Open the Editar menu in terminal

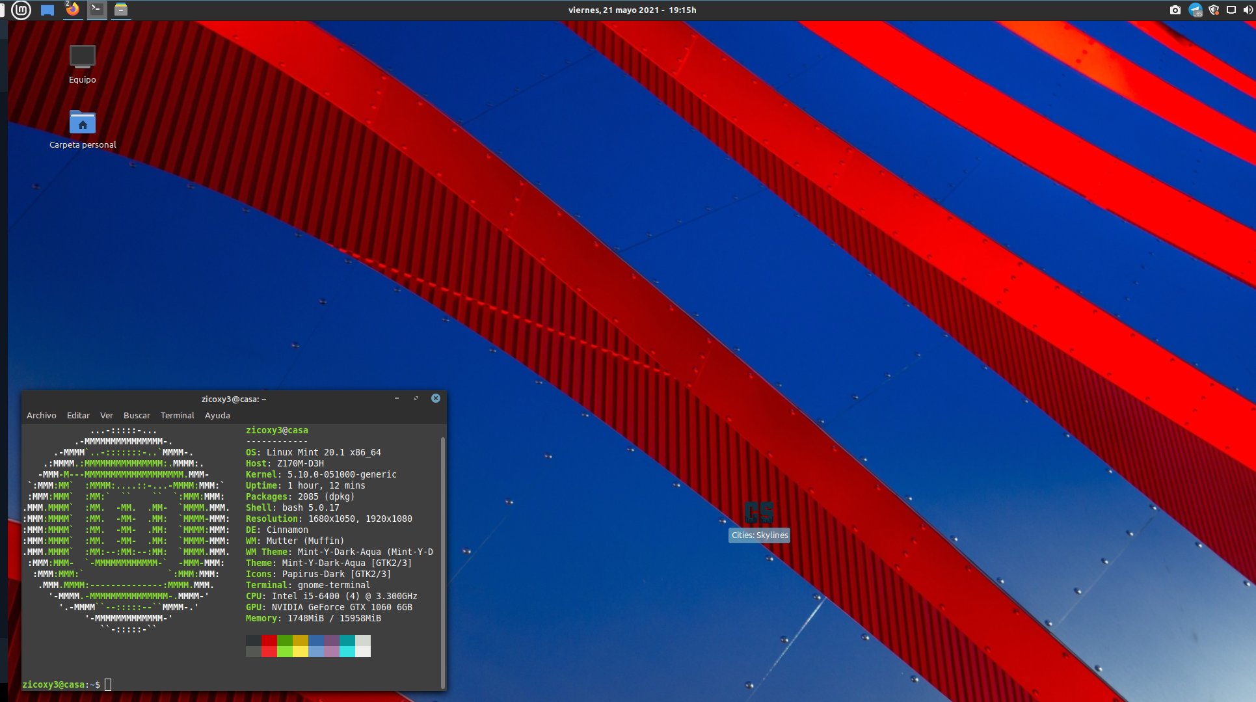coord(78,415)
